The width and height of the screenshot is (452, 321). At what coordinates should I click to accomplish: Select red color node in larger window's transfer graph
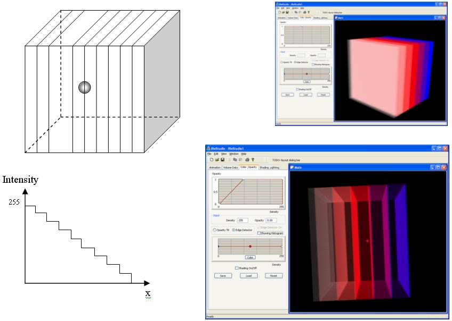[x=250, y=246]
